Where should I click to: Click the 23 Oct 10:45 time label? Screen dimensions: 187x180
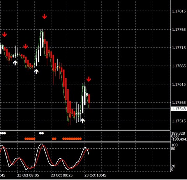[95, 175]
